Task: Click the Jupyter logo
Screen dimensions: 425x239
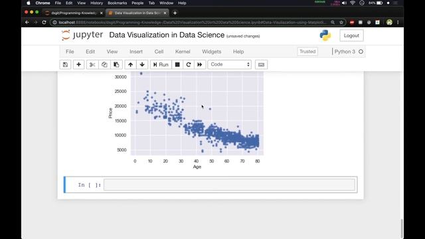Action: pyautogui.click(x=82, y=35)
